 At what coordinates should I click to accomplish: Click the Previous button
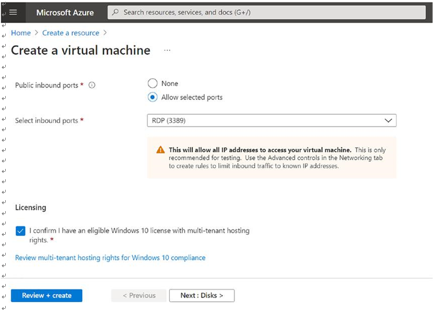tap(139, 296)
